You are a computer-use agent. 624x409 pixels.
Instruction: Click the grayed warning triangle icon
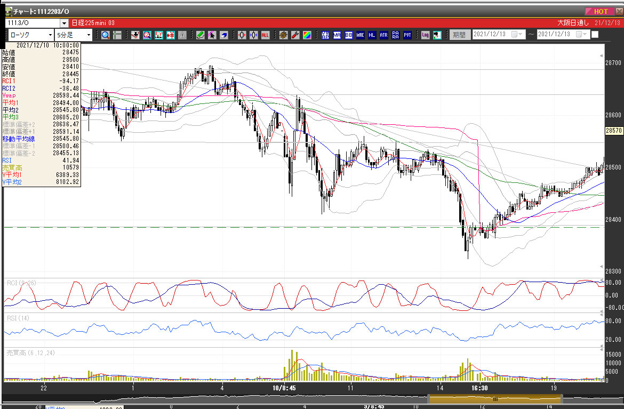182,35
